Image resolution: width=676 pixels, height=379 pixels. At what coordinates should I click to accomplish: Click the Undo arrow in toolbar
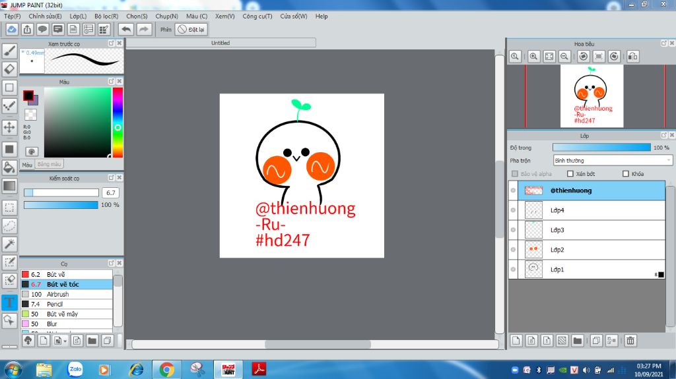[126, 29]
